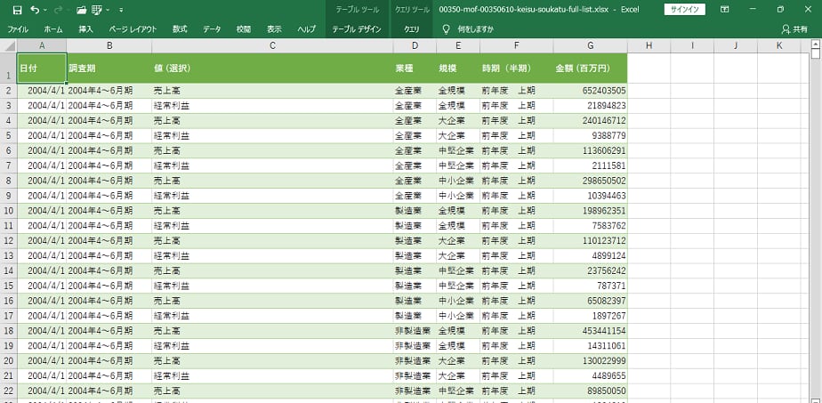Click the Select All corner triangle
Viewport: 822px width, 403px height.
point(8,45)
